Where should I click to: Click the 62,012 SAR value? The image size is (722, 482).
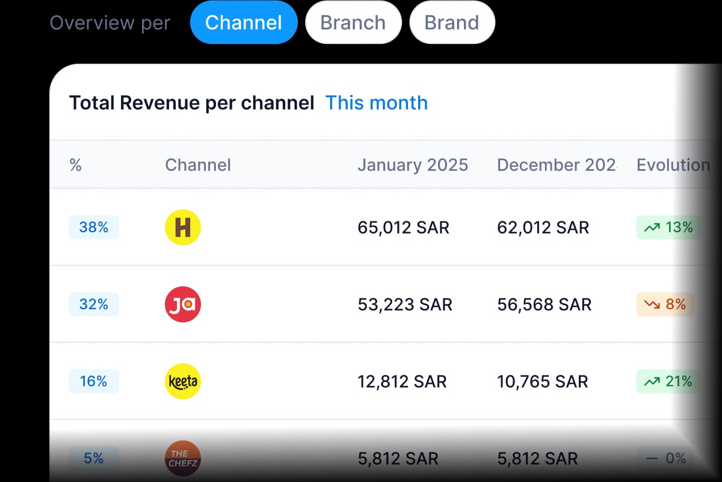tap(543, 227)
